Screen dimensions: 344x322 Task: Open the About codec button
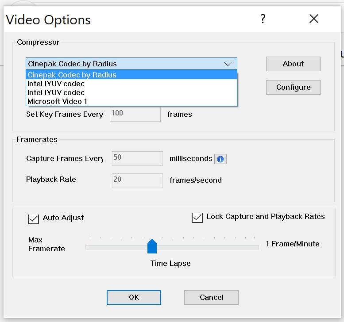(x=293, y=64)
